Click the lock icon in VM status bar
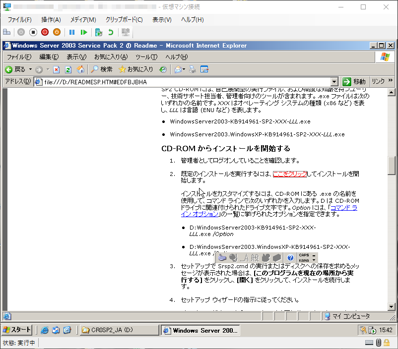The height and width of the screenshot is (349, 398). [x=387, y=343]
